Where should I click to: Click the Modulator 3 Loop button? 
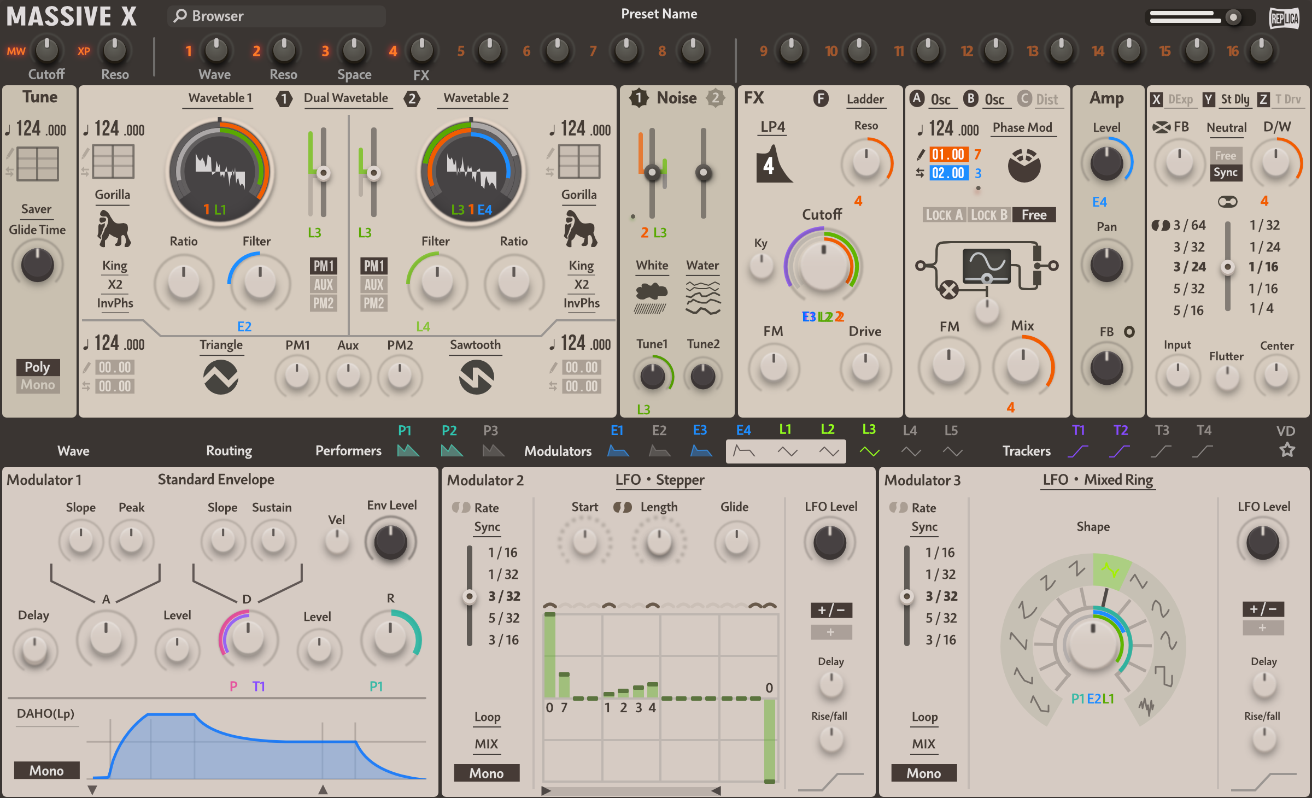(924, 717)
